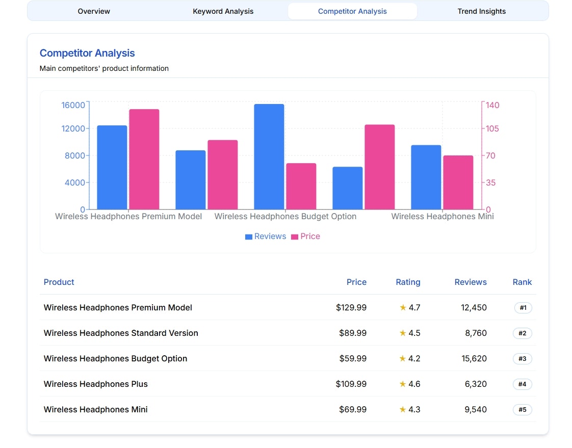Click the $69.99 price cell

(353, 410)
